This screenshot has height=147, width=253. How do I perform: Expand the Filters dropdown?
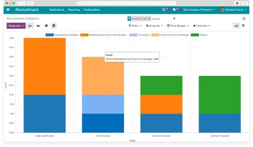coord(135,26)
